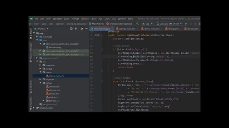Click the select opened file target icon

coord(71,29)
